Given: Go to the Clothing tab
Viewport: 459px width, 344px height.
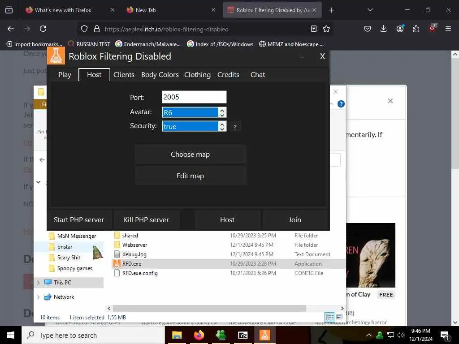Looking at the screenshot, I should pos(197,75).
